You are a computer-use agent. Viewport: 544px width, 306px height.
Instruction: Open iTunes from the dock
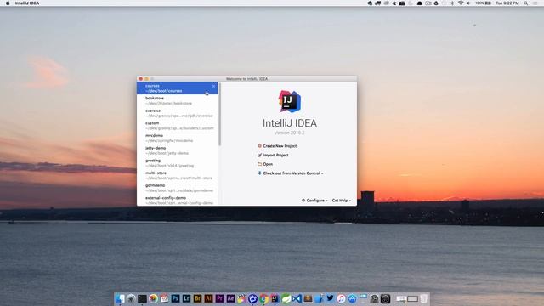click(342, 298)
